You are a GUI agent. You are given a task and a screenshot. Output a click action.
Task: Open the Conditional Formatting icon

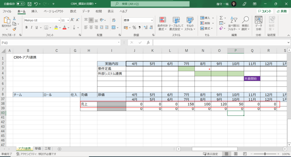tap(162, 20)
